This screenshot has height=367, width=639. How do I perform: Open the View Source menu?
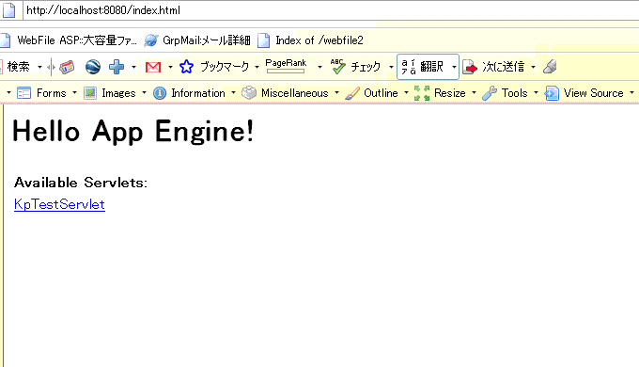[593, 93]
